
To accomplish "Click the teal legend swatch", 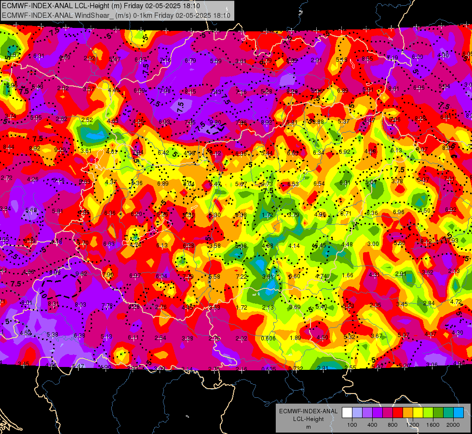I will pos(448,412).
